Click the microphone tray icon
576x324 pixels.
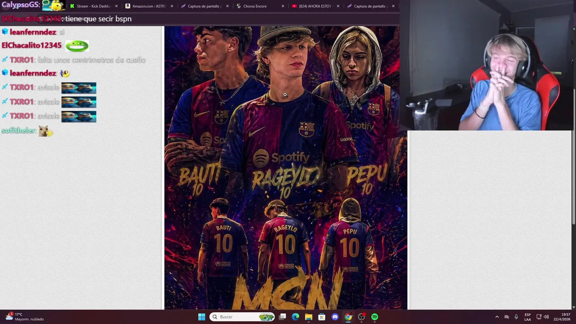click(x=516, y=317)
